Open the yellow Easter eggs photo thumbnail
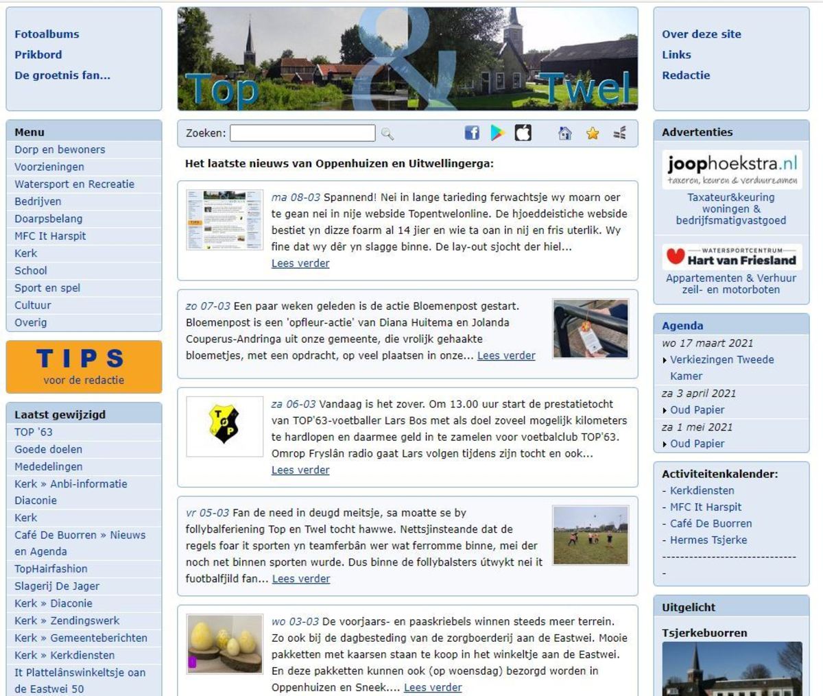 [224, 644]
